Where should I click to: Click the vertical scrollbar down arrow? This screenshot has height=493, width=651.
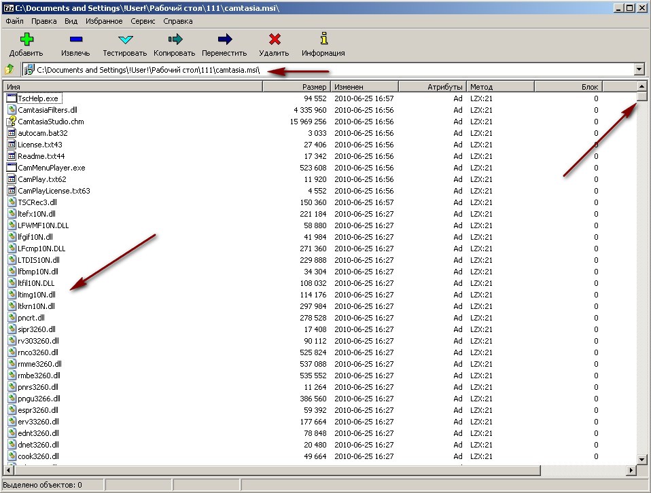click(x=642, y=459)
